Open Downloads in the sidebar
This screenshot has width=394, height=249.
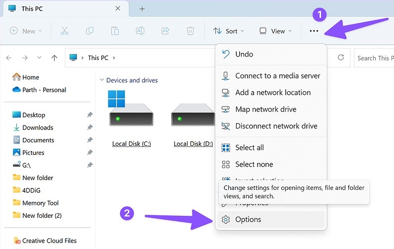(33, 127)
